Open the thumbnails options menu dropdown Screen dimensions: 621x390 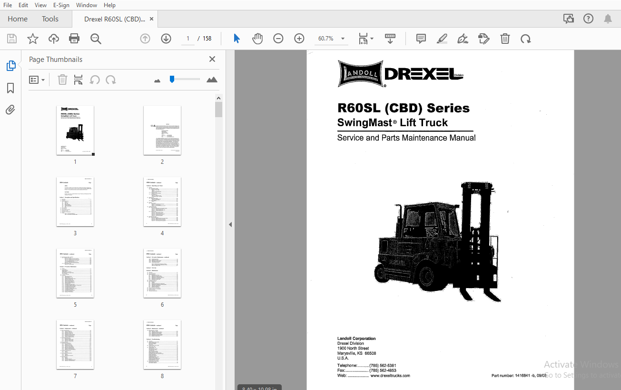37,80
